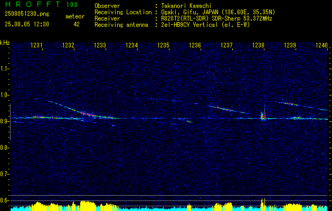Click the Ogaki, Gifu, JAPAN location text

(218, 12)
